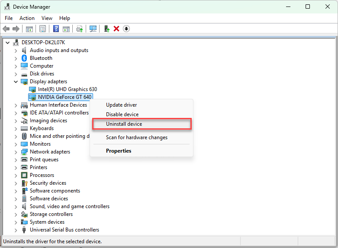Click the Scan for hardware changes monitor icon
Screen dimensions: 338x248
(x=93, y=29)
